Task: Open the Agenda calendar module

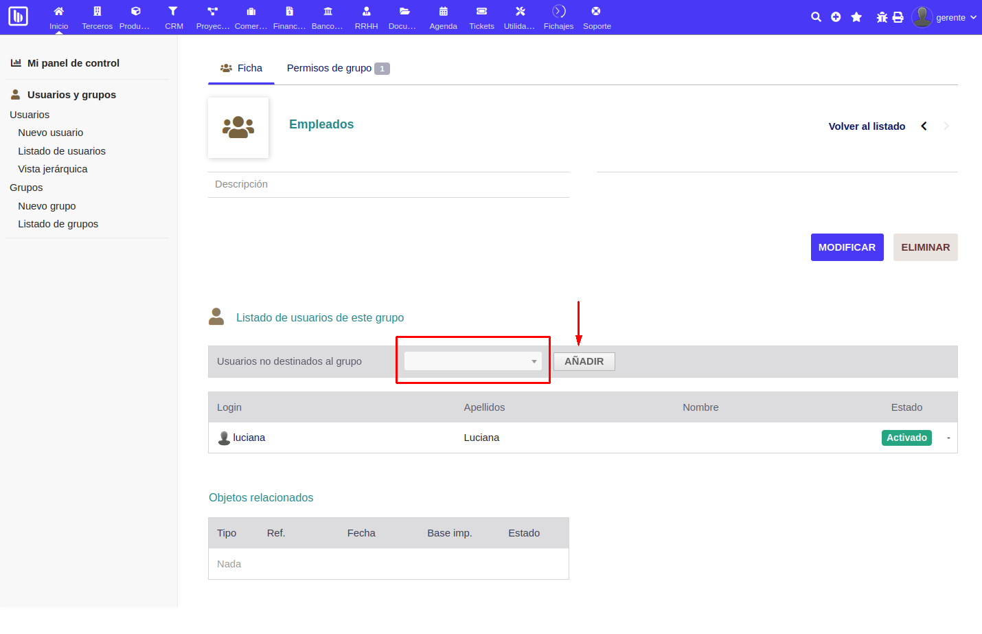Action: [x=443, y=18]
